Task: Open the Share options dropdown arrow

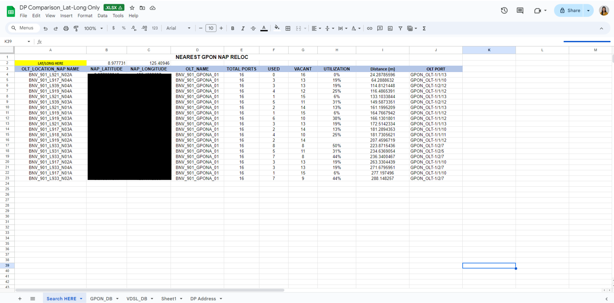Action: 588,11
